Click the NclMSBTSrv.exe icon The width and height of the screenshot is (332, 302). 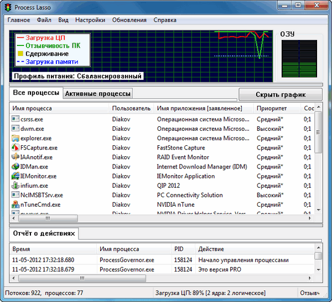[15, 194]
